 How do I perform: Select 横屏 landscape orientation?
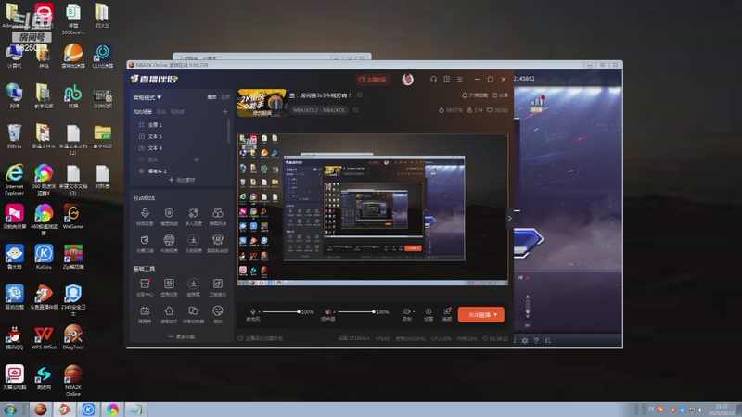[x=212, y=97]
